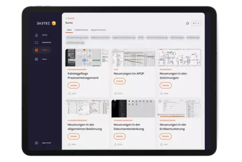Click the orange ZEICHNUNGEN label on the Zeichnungen card
Viewport: 242px width, 162px height.
tap(165, 70)
